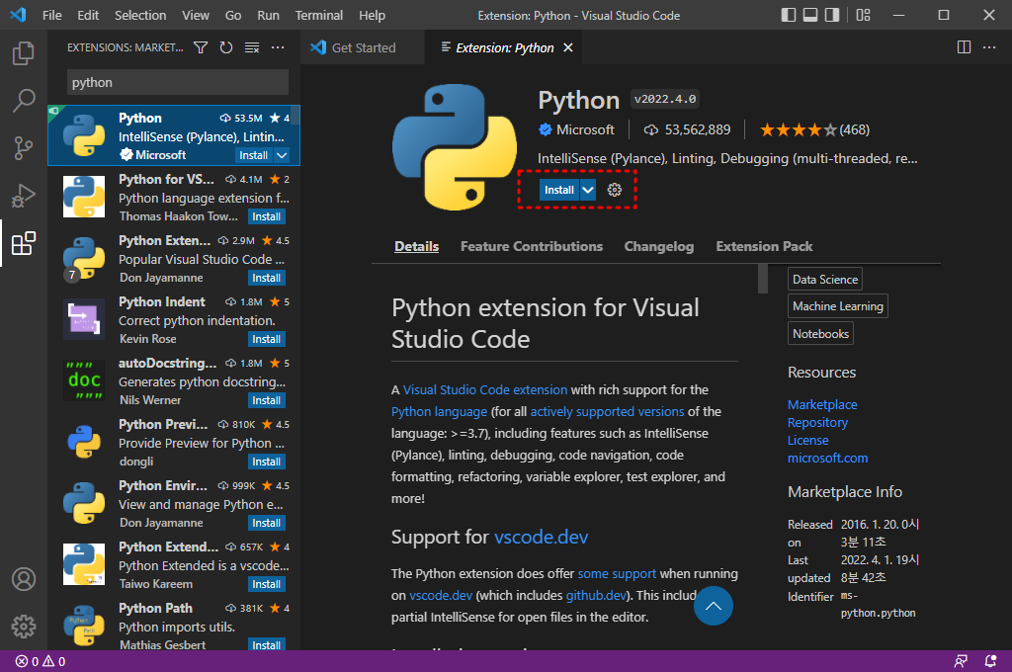Switch to Changelog tab
The image size is (1012, 672).
click(658, 246)
